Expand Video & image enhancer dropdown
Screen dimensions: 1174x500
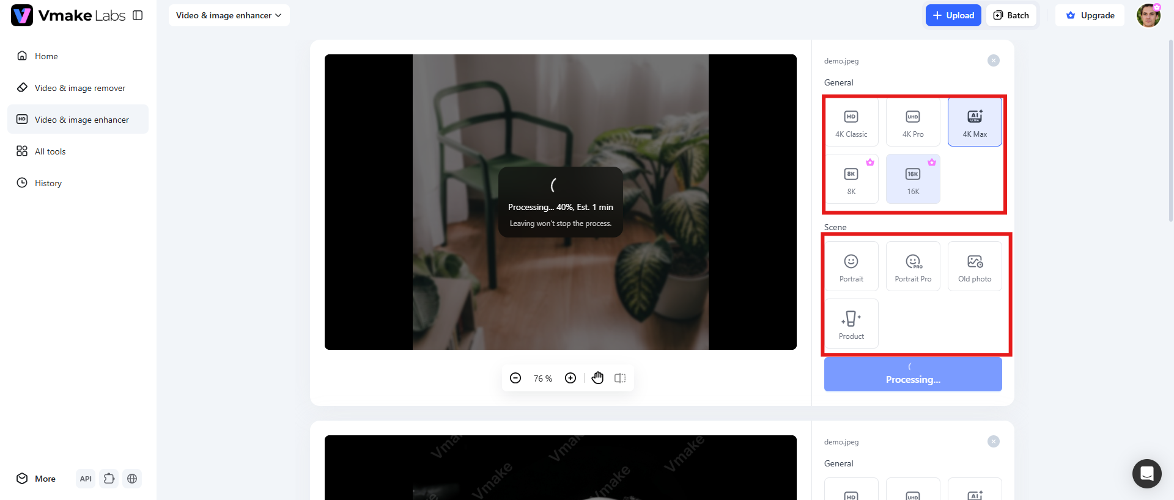(x=229, y=15)
